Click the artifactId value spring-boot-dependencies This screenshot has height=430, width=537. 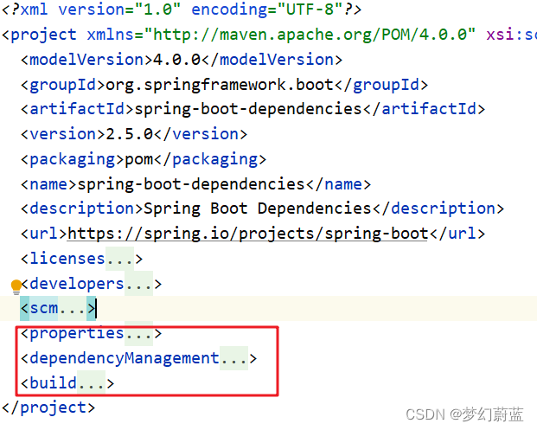pos(248,109)
